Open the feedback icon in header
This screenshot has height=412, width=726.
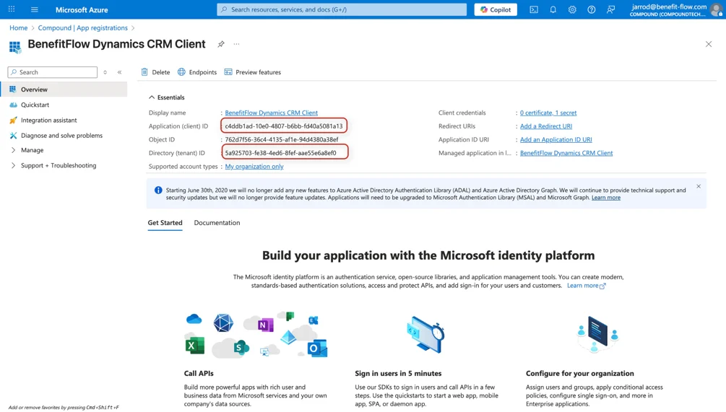click(610, 9)
